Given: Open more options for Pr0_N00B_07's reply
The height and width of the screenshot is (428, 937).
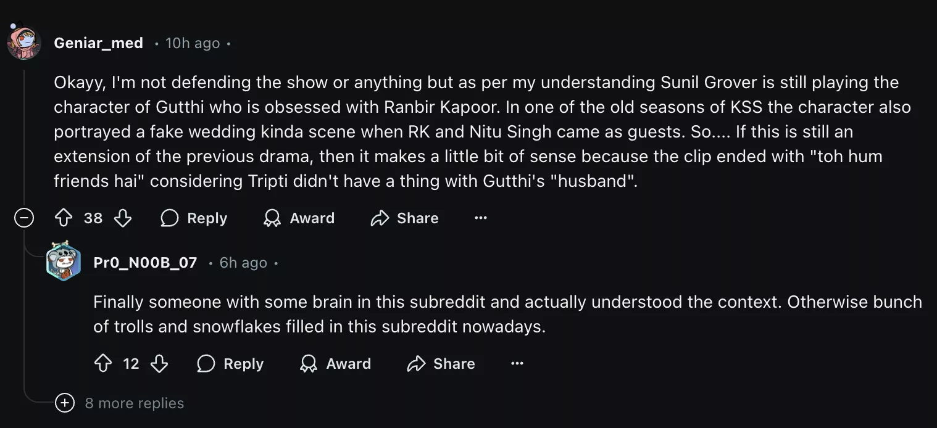Looking at the screenshot, I should 517,364.
